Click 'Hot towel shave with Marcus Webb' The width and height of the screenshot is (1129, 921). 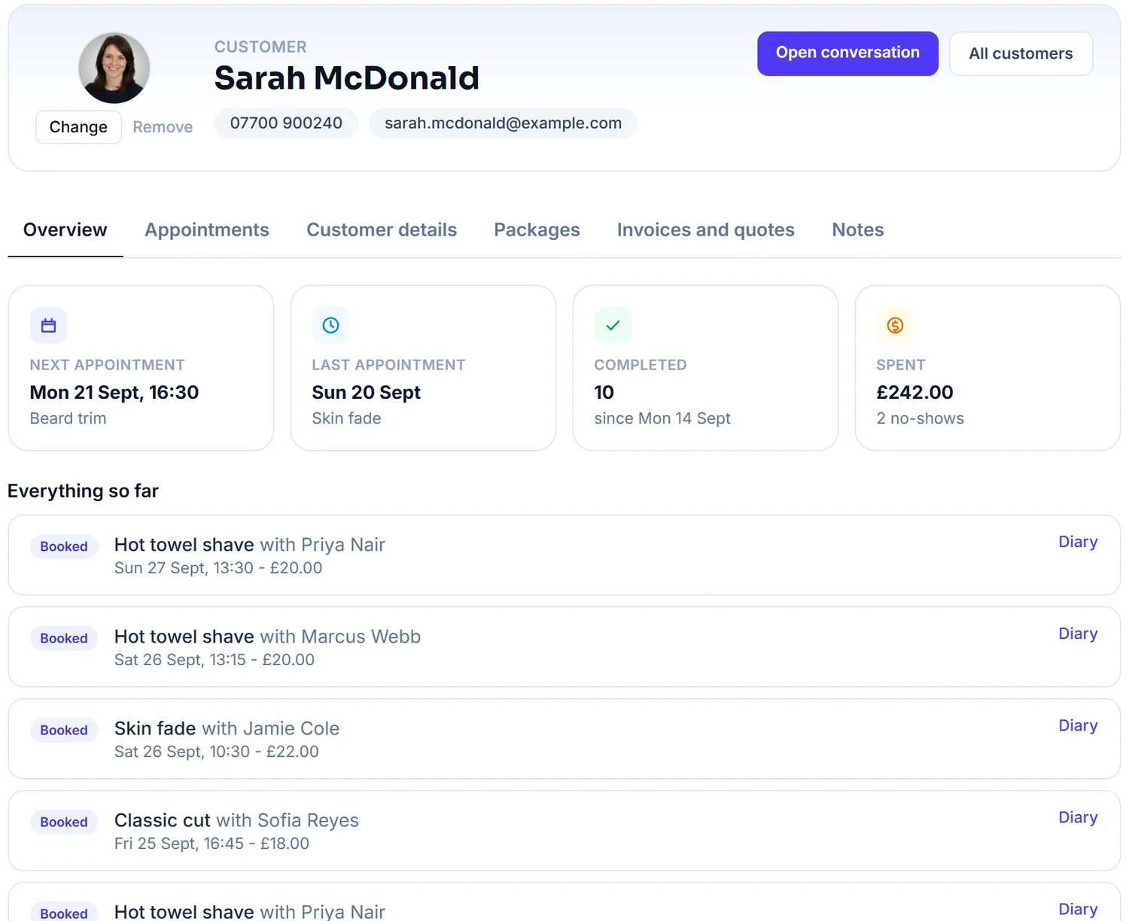click(267, 637)
